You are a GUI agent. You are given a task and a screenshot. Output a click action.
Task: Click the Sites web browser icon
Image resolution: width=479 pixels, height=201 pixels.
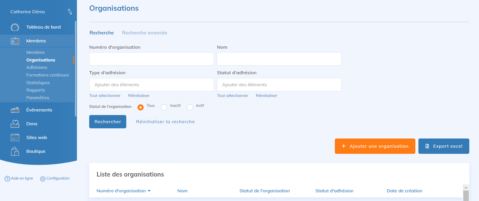[15, 137]
